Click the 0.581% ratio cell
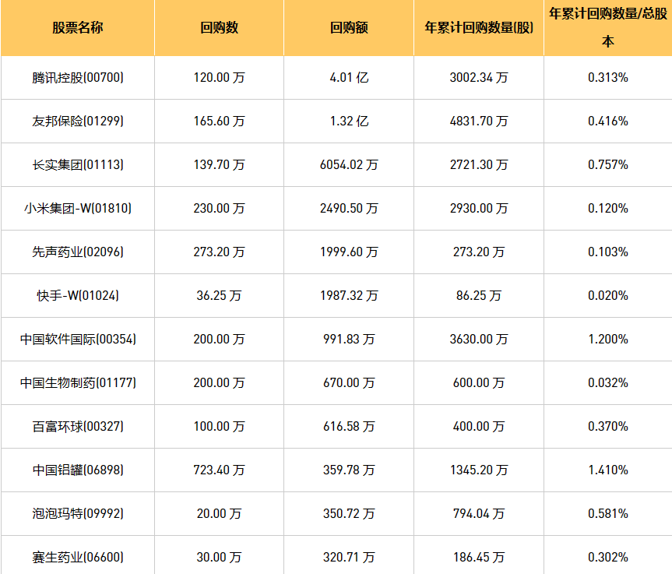 tap(608, 513)
